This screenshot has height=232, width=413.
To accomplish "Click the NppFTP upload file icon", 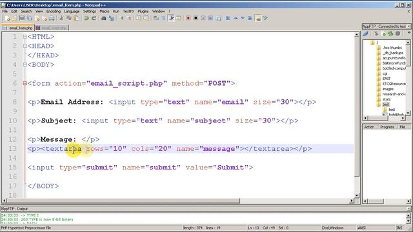I will point(384,34).
